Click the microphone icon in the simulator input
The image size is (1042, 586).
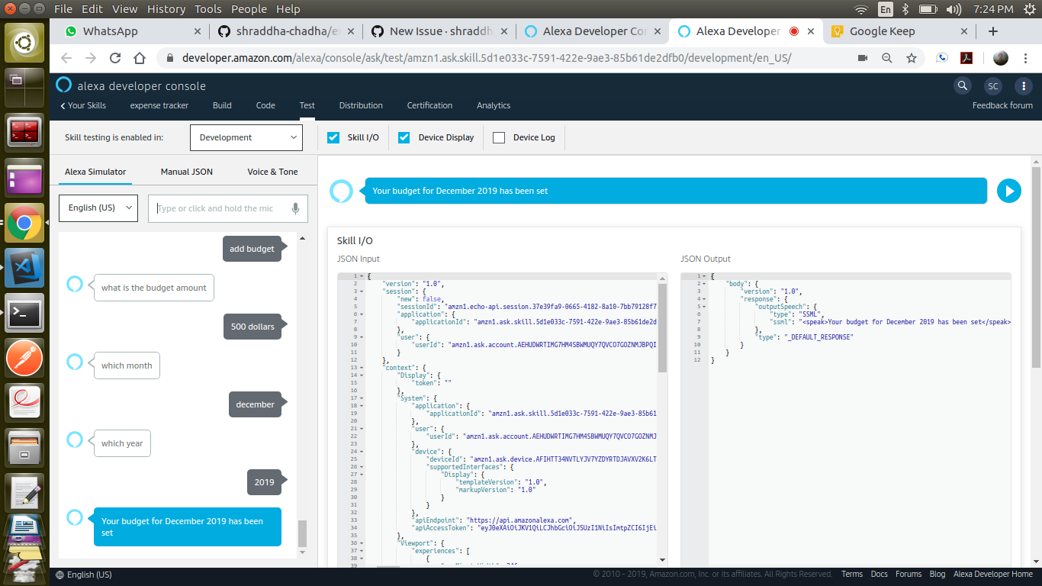point(296,208)
